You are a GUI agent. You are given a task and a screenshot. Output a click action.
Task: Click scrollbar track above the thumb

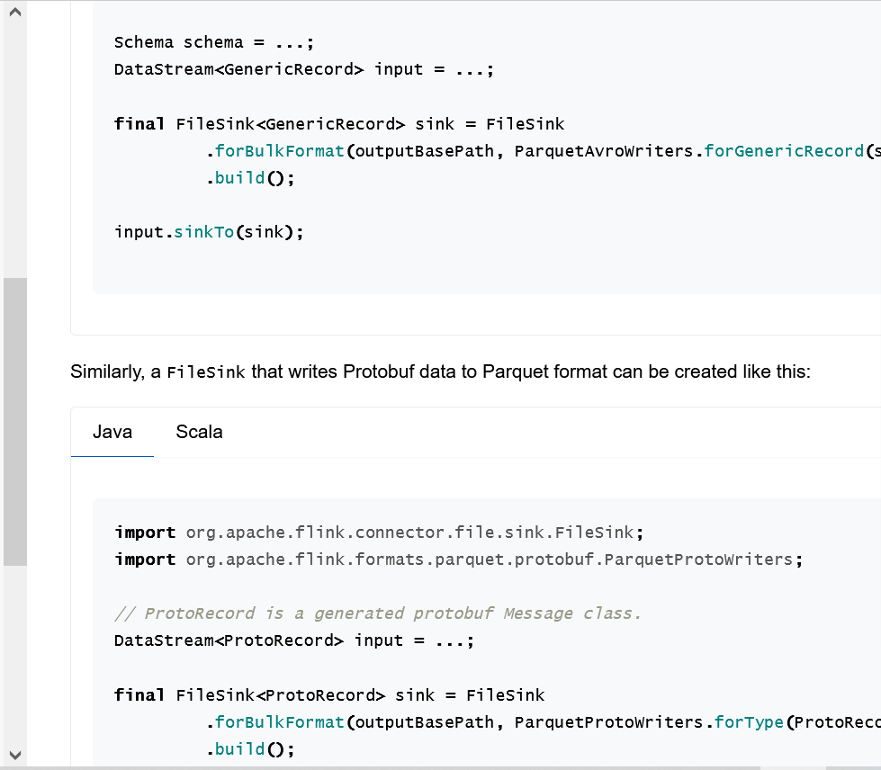tap(15, 150)
